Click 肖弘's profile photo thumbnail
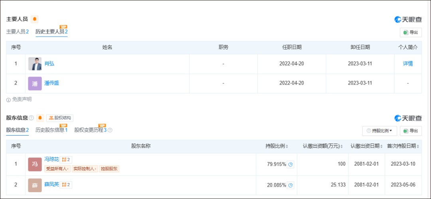The image size is (431, 199). pyautogui.click(x=35, y=64)
